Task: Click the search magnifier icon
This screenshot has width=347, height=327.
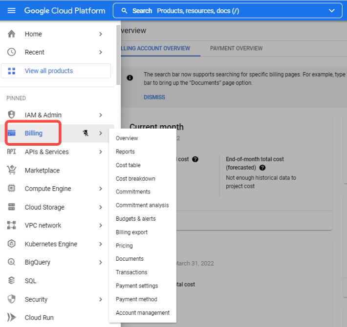Action: [124, 11]
